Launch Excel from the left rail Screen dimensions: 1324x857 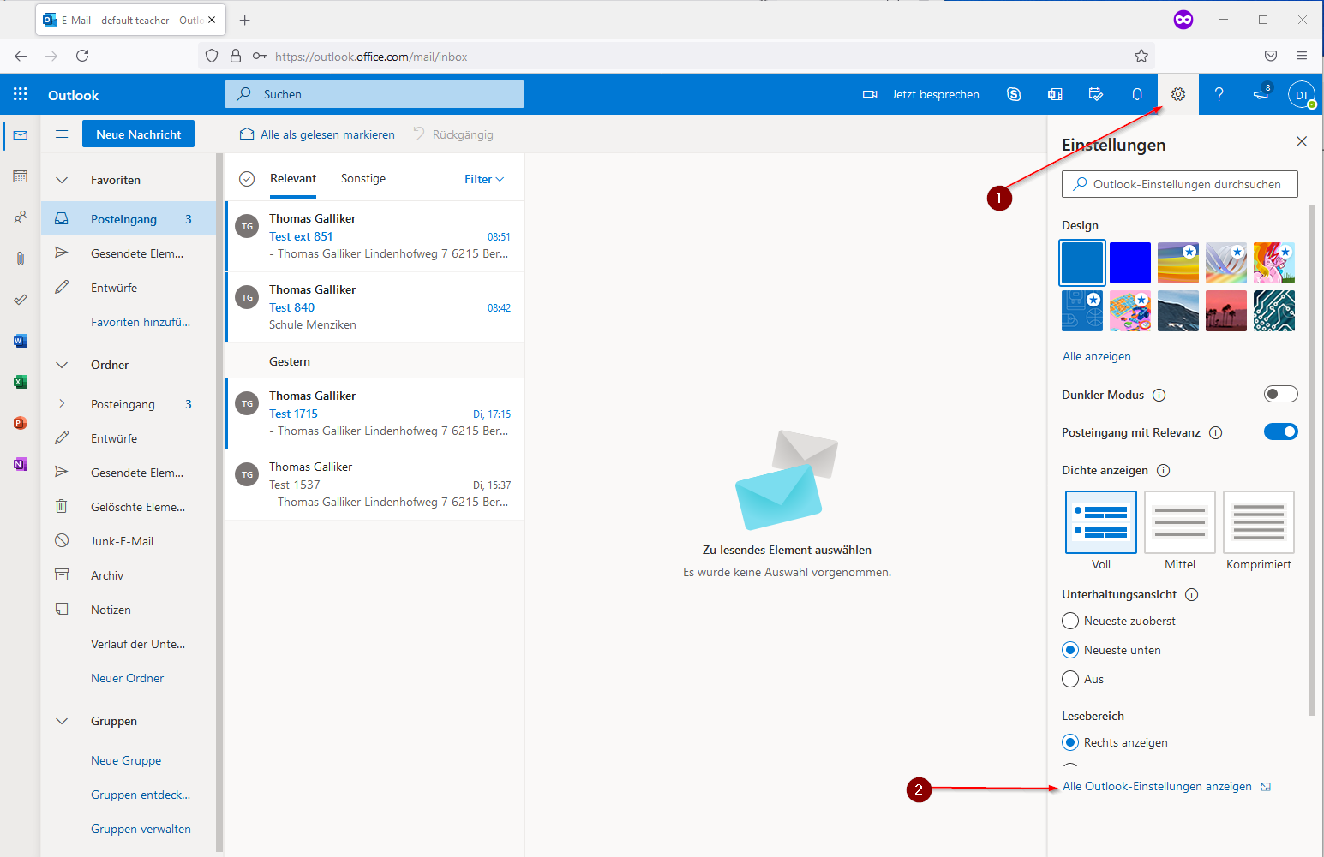click(x=21, y=382)
